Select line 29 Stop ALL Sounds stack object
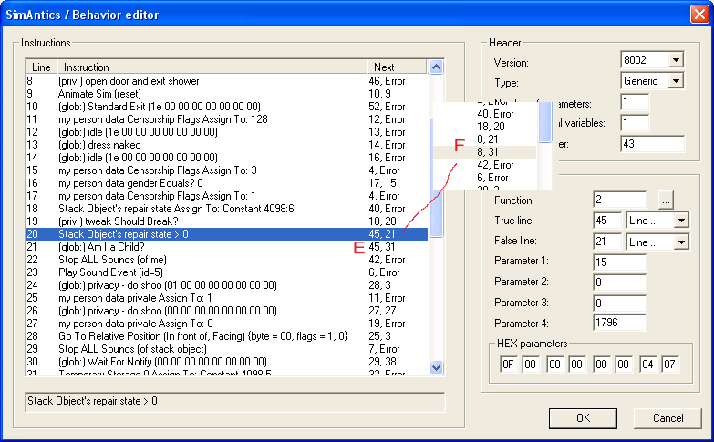 (x=227, y=349)
